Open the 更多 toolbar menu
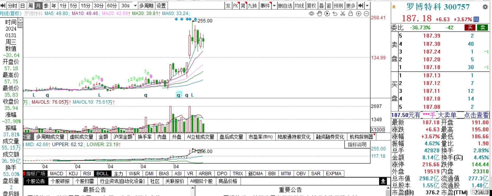 click(350, 5)
